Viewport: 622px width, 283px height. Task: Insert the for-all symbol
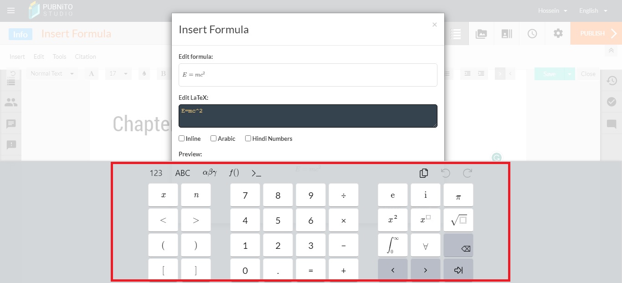(x=426, y=245)
